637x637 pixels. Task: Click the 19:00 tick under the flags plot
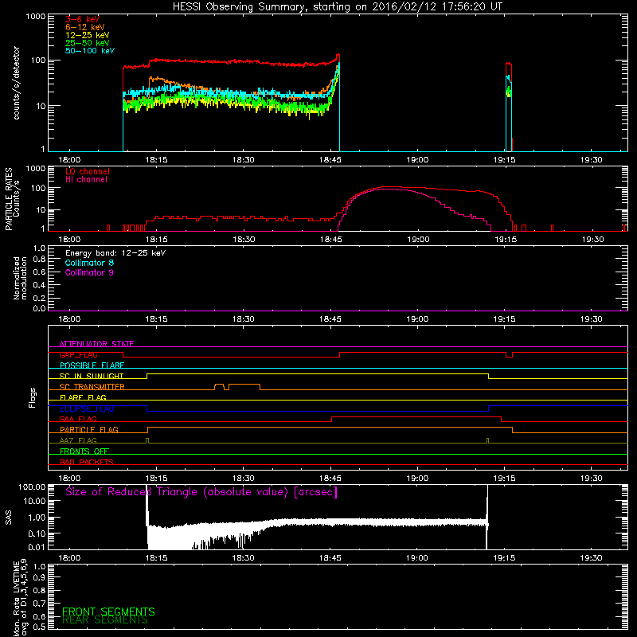(417, 479)
